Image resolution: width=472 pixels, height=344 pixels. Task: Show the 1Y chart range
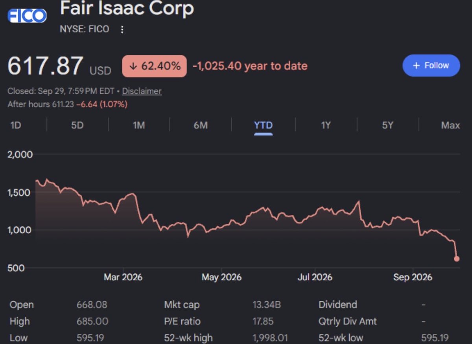pos(326,125)
